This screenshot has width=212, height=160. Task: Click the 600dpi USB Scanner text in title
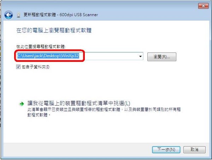click(x=79, y=14)
